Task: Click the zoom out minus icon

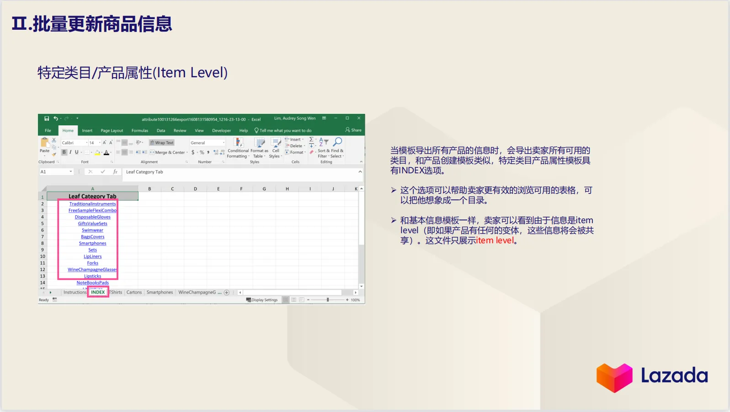Action: [x=308, y=300]
